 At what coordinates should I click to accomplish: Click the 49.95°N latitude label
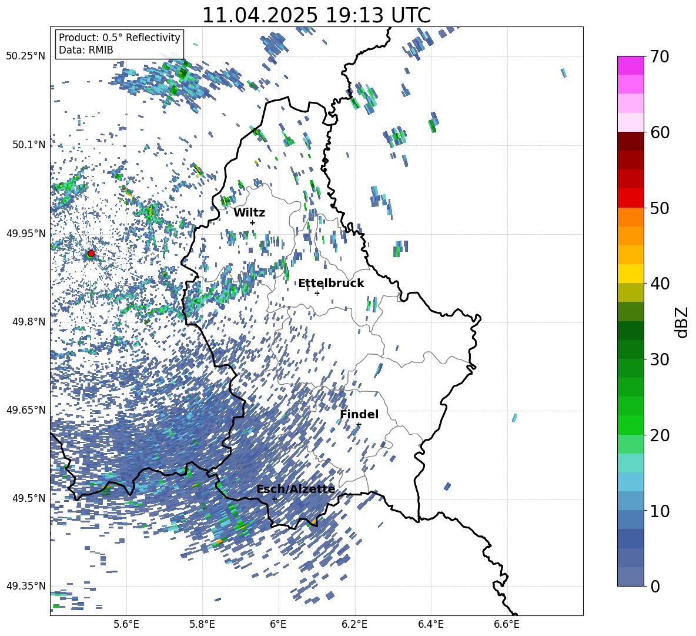(26, 233)
